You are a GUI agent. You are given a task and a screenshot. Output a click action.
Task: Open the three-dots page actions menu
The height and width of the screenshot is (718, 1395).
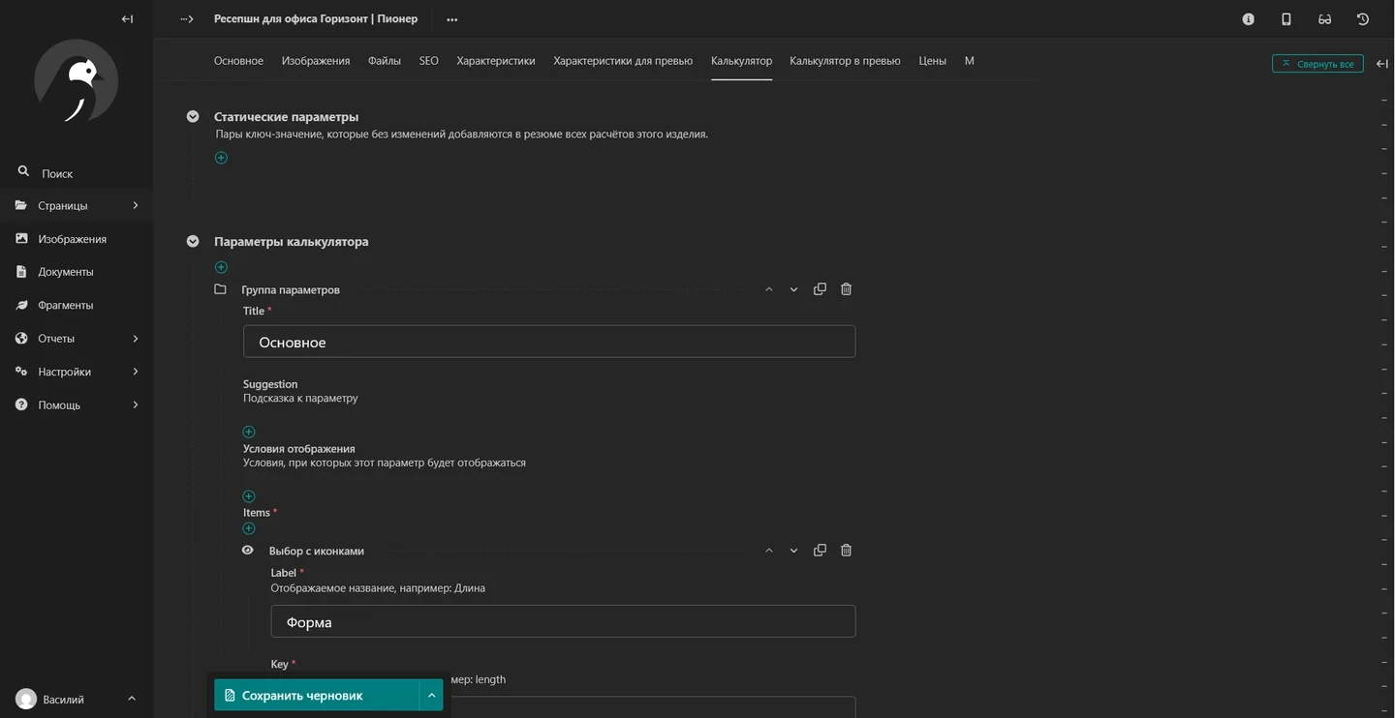pyautogui.click(x=451, y=19)
